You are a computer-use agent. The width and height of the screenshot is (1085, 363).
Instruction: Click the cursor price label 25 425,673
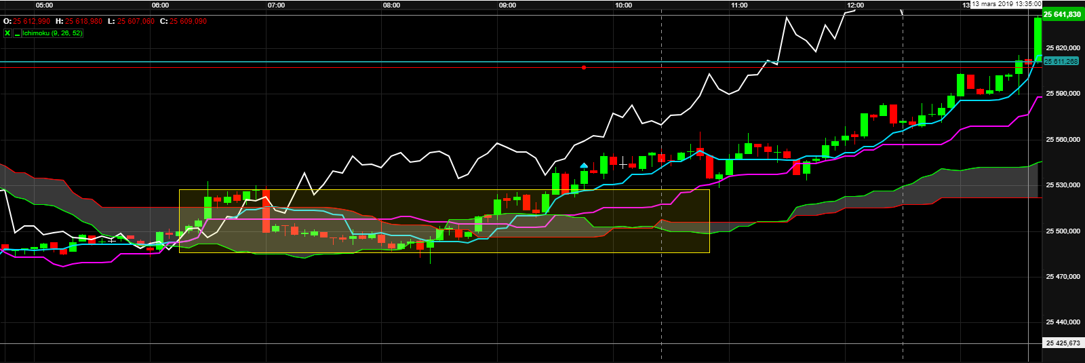point(1063,343)
